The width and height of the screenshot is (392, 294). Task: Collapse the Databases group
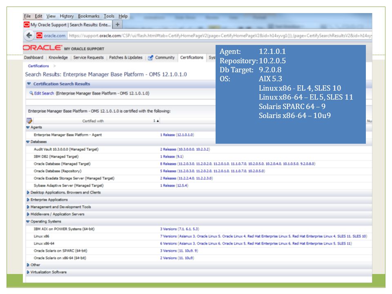[28, 142]
